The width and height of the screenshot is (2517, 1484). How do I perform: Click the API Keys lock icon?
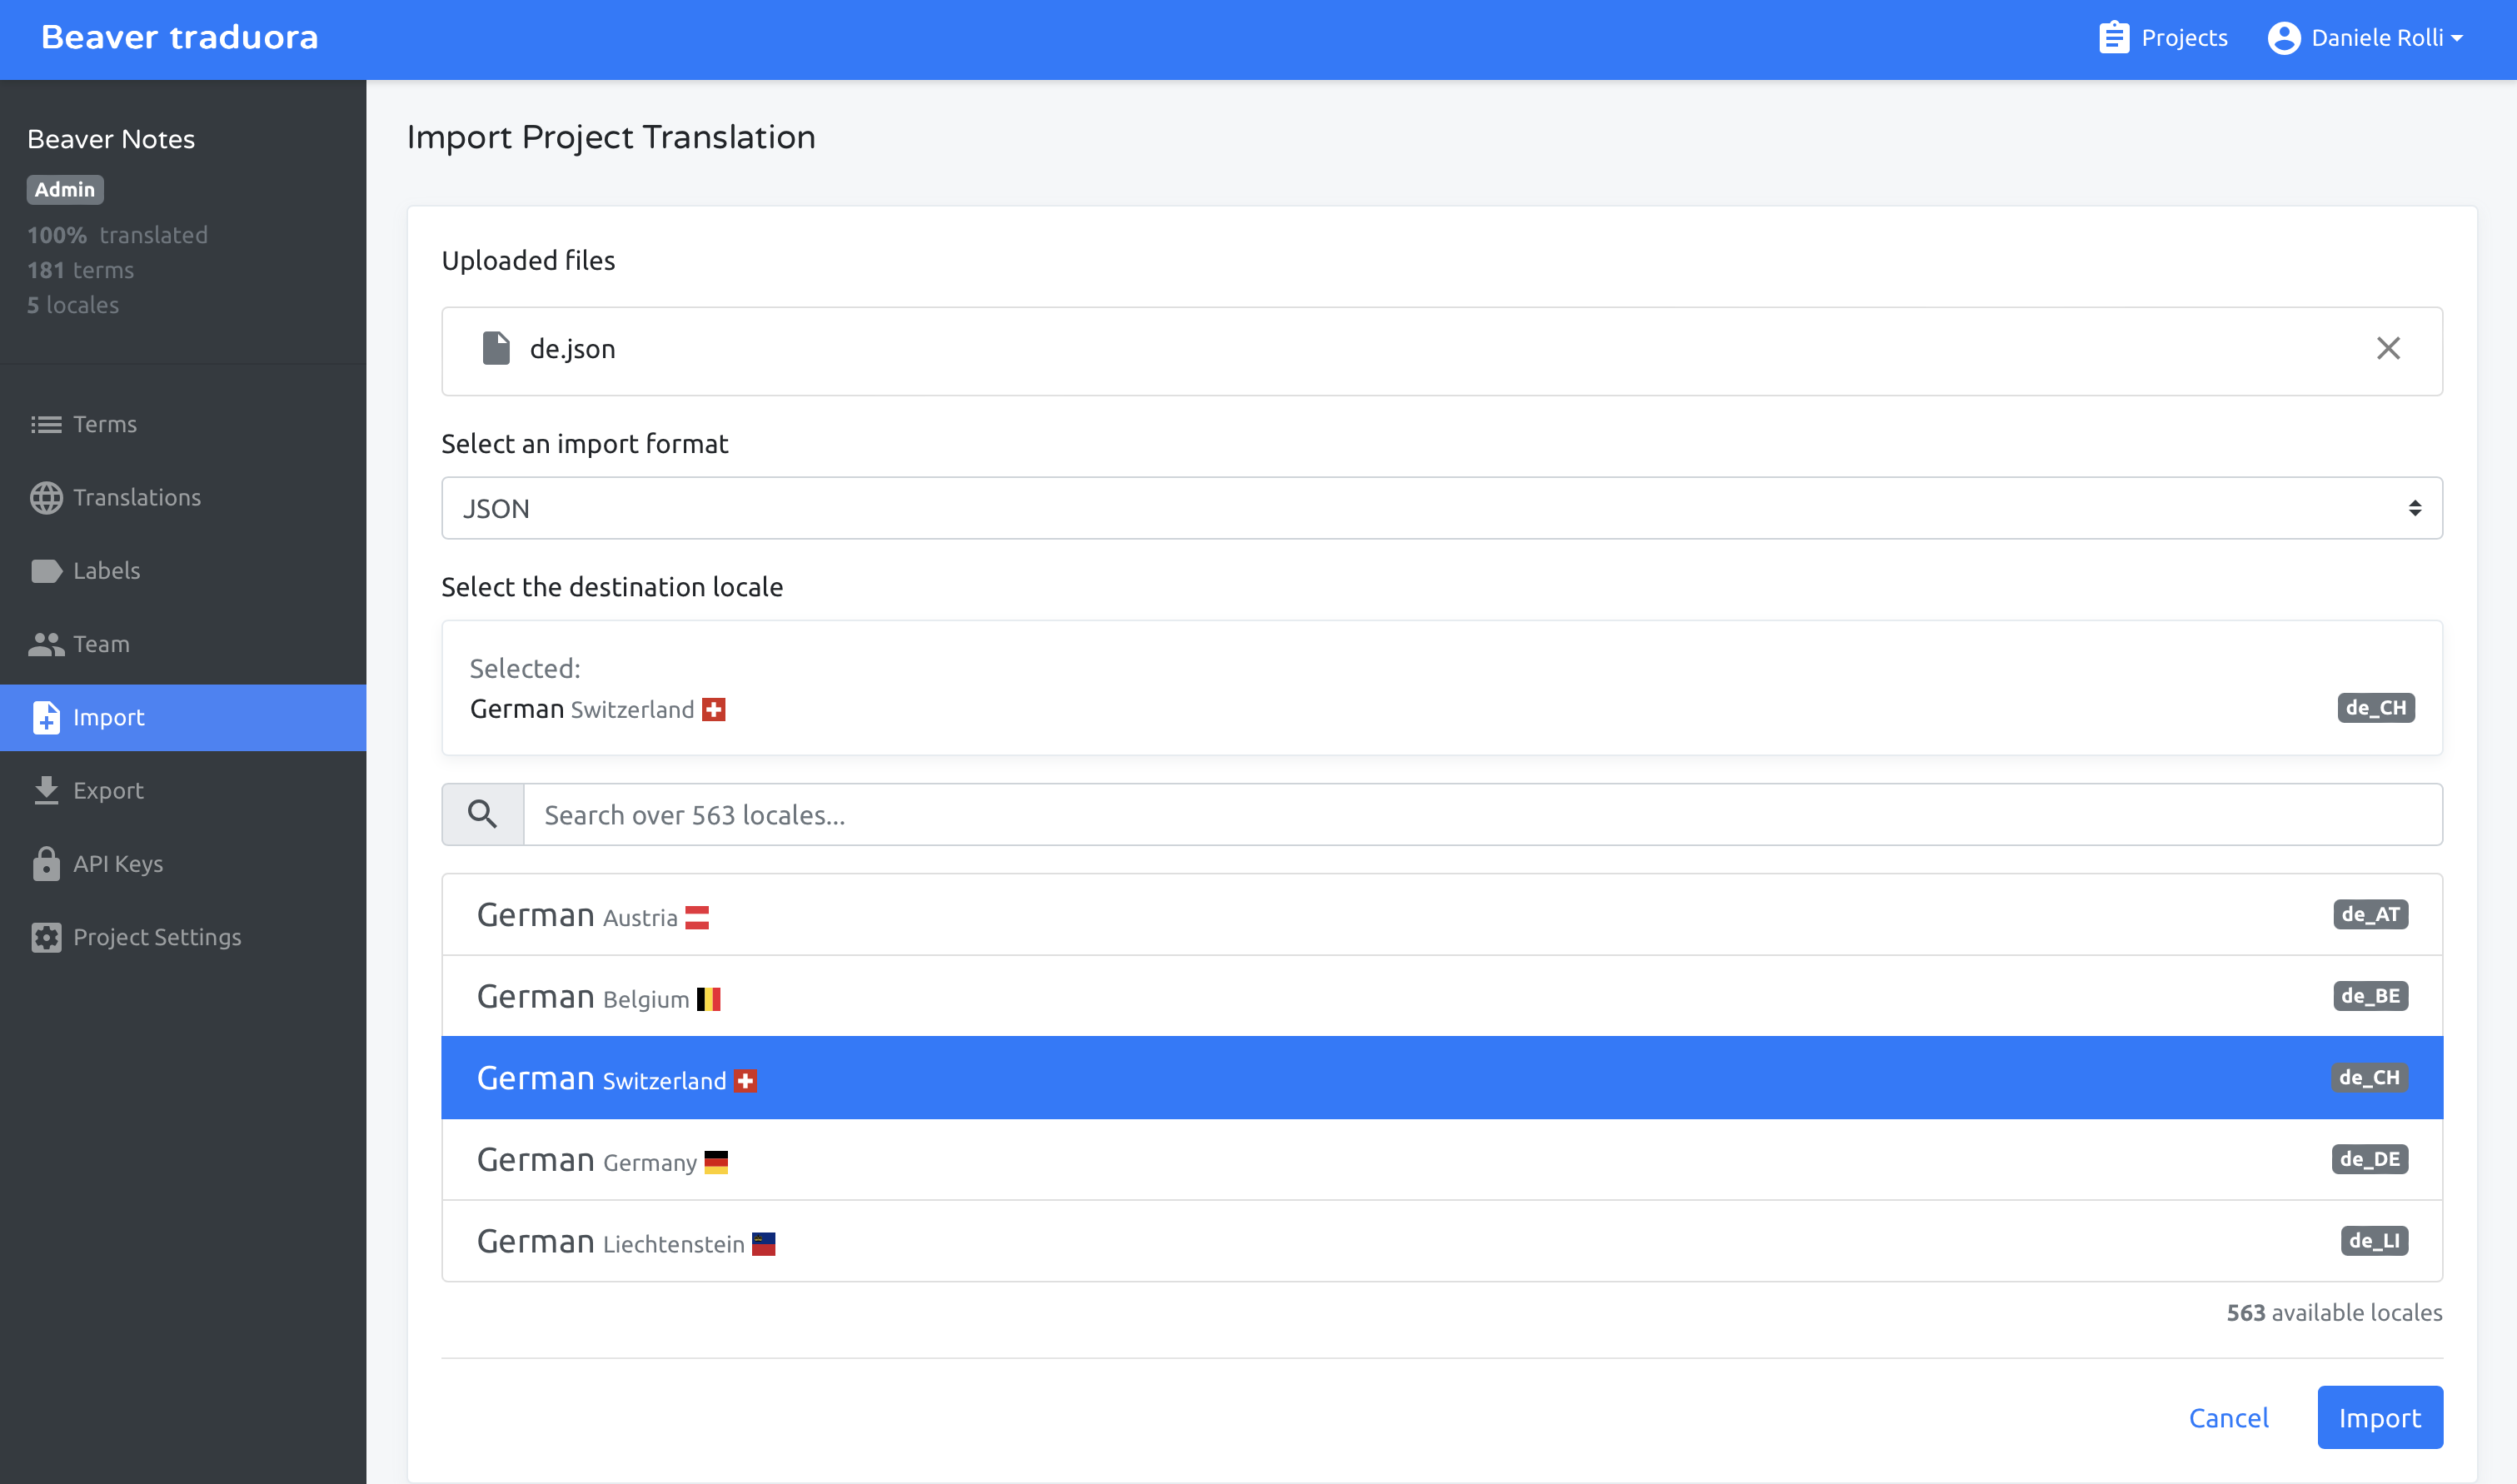pyautogui.click(x=46, y=864)
